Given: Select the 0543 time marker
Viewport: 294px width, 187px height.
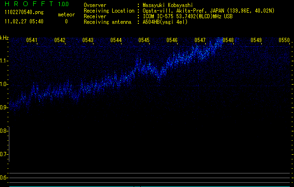Looking at the screenshot, I should 88,40.
